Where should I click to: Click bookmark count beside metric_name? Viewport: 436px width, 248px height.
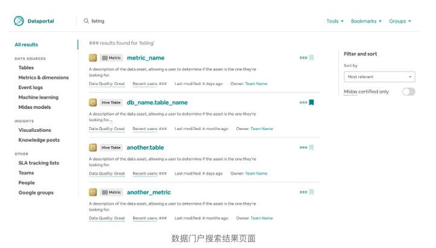click(x=303, y=58)
